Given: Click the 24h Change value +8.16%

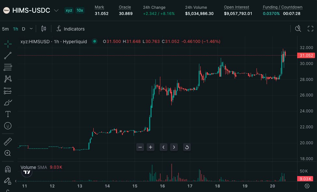Looking at the screenshot, I should click(x=167, y=14).
